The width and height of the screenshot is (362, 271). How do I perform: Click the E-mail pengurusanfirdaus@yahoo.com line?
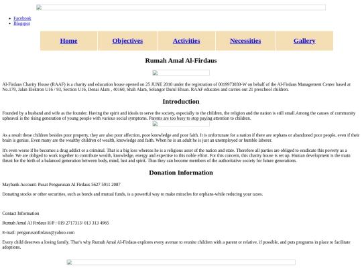(38, 232)
